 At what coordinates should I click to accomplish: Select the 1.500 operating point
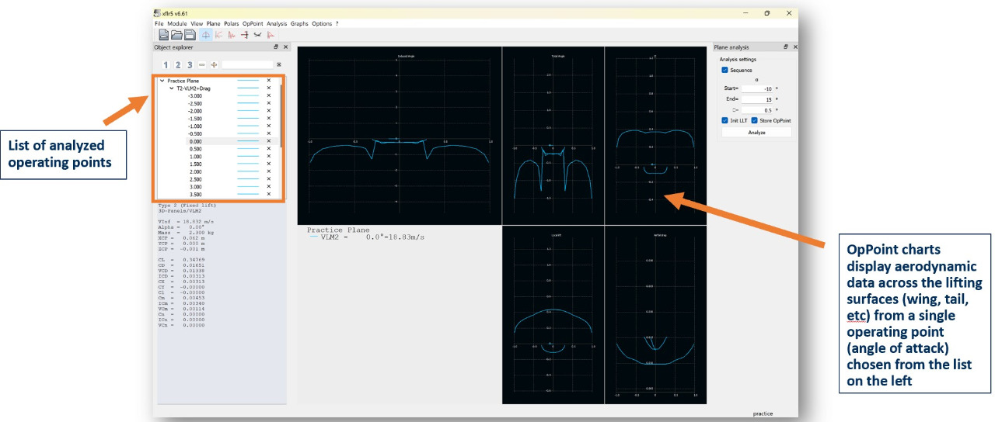tap(194, 164)
